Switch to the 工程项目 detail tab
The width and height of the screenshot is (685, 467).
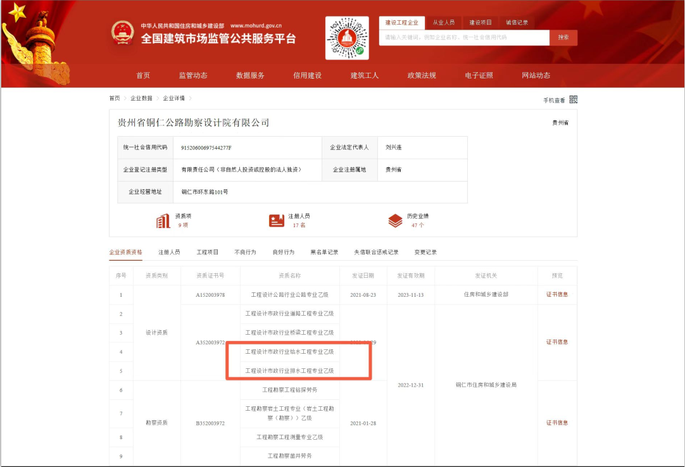point(207,252)
